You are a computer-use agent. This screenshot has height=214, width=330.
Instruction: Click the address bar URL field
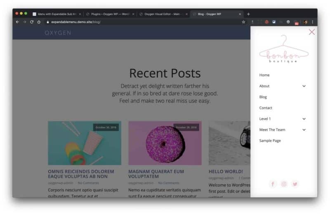click(143, 22)
